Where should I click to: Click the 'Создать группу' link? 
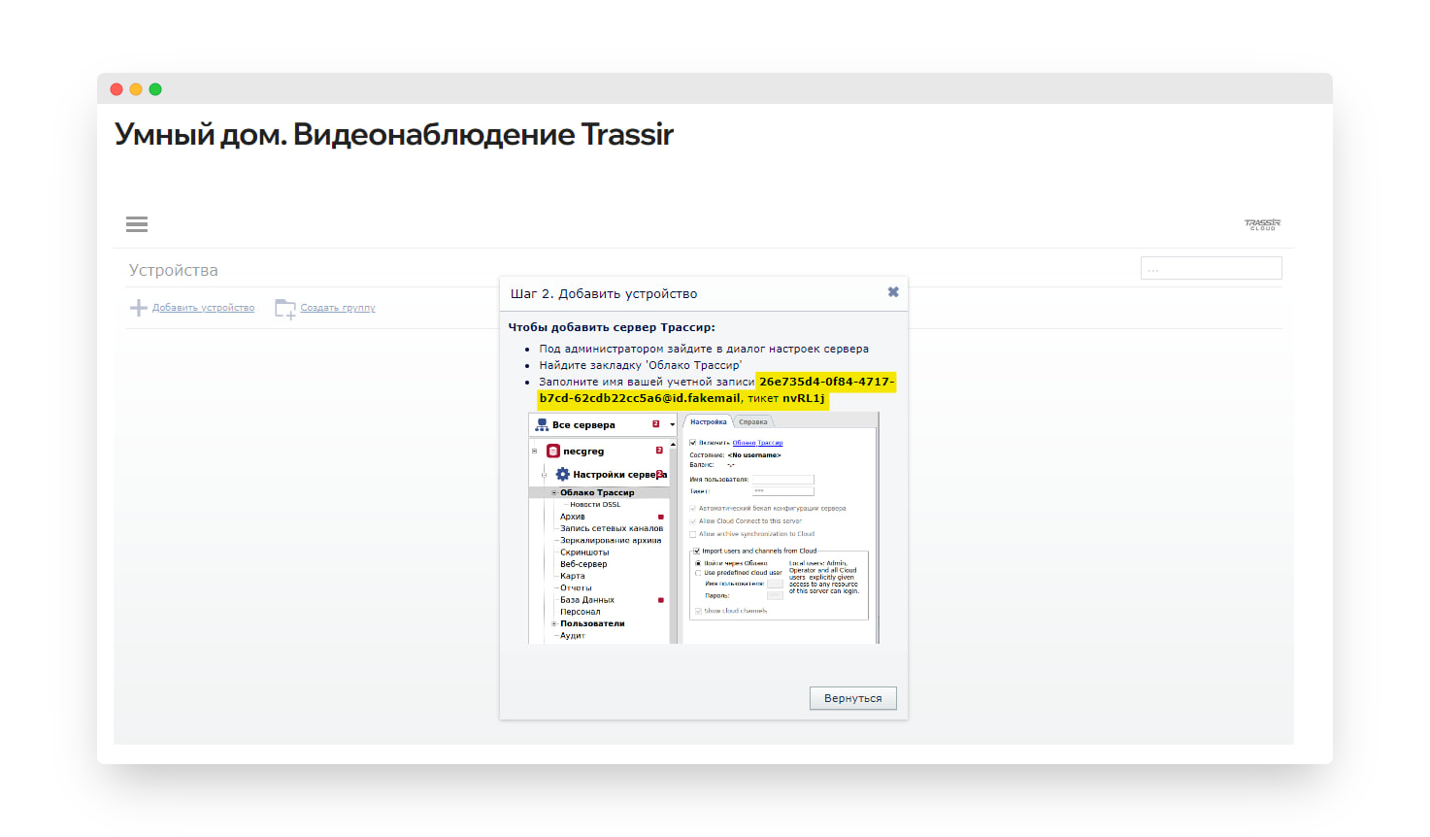click(x=338, y=308)
